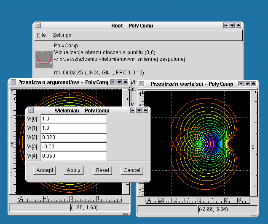268x224 pixels.
Task: Click the W[3] field with -0.20
Action: [x=73, y=147]
